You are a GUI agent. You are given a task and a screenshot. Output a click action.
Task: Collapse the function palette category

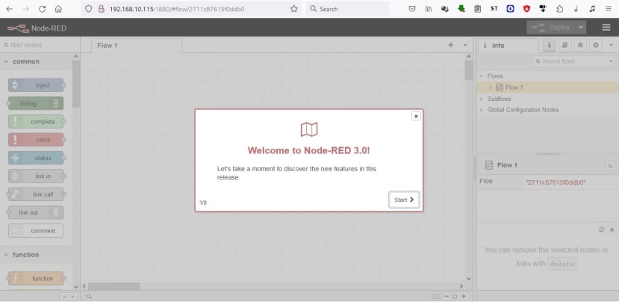(37, 255)
